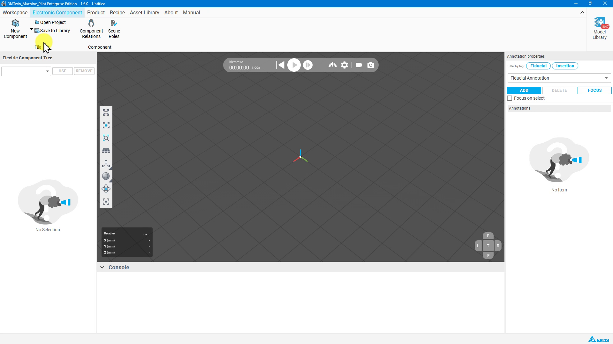The height and width of the screenshot is (344, 613).
Task: Click the 00:00:00 simulation time display
Action: tap(239, 68)
